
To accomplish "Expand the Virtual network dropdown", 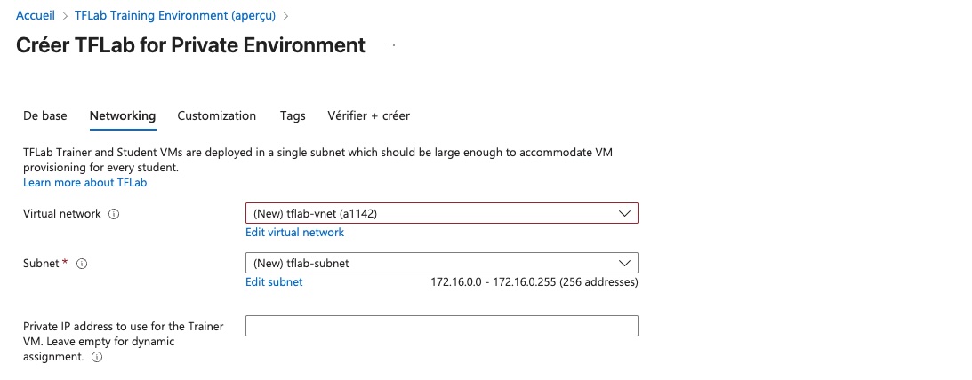I will pyautogui.click(x=442, y=213).
